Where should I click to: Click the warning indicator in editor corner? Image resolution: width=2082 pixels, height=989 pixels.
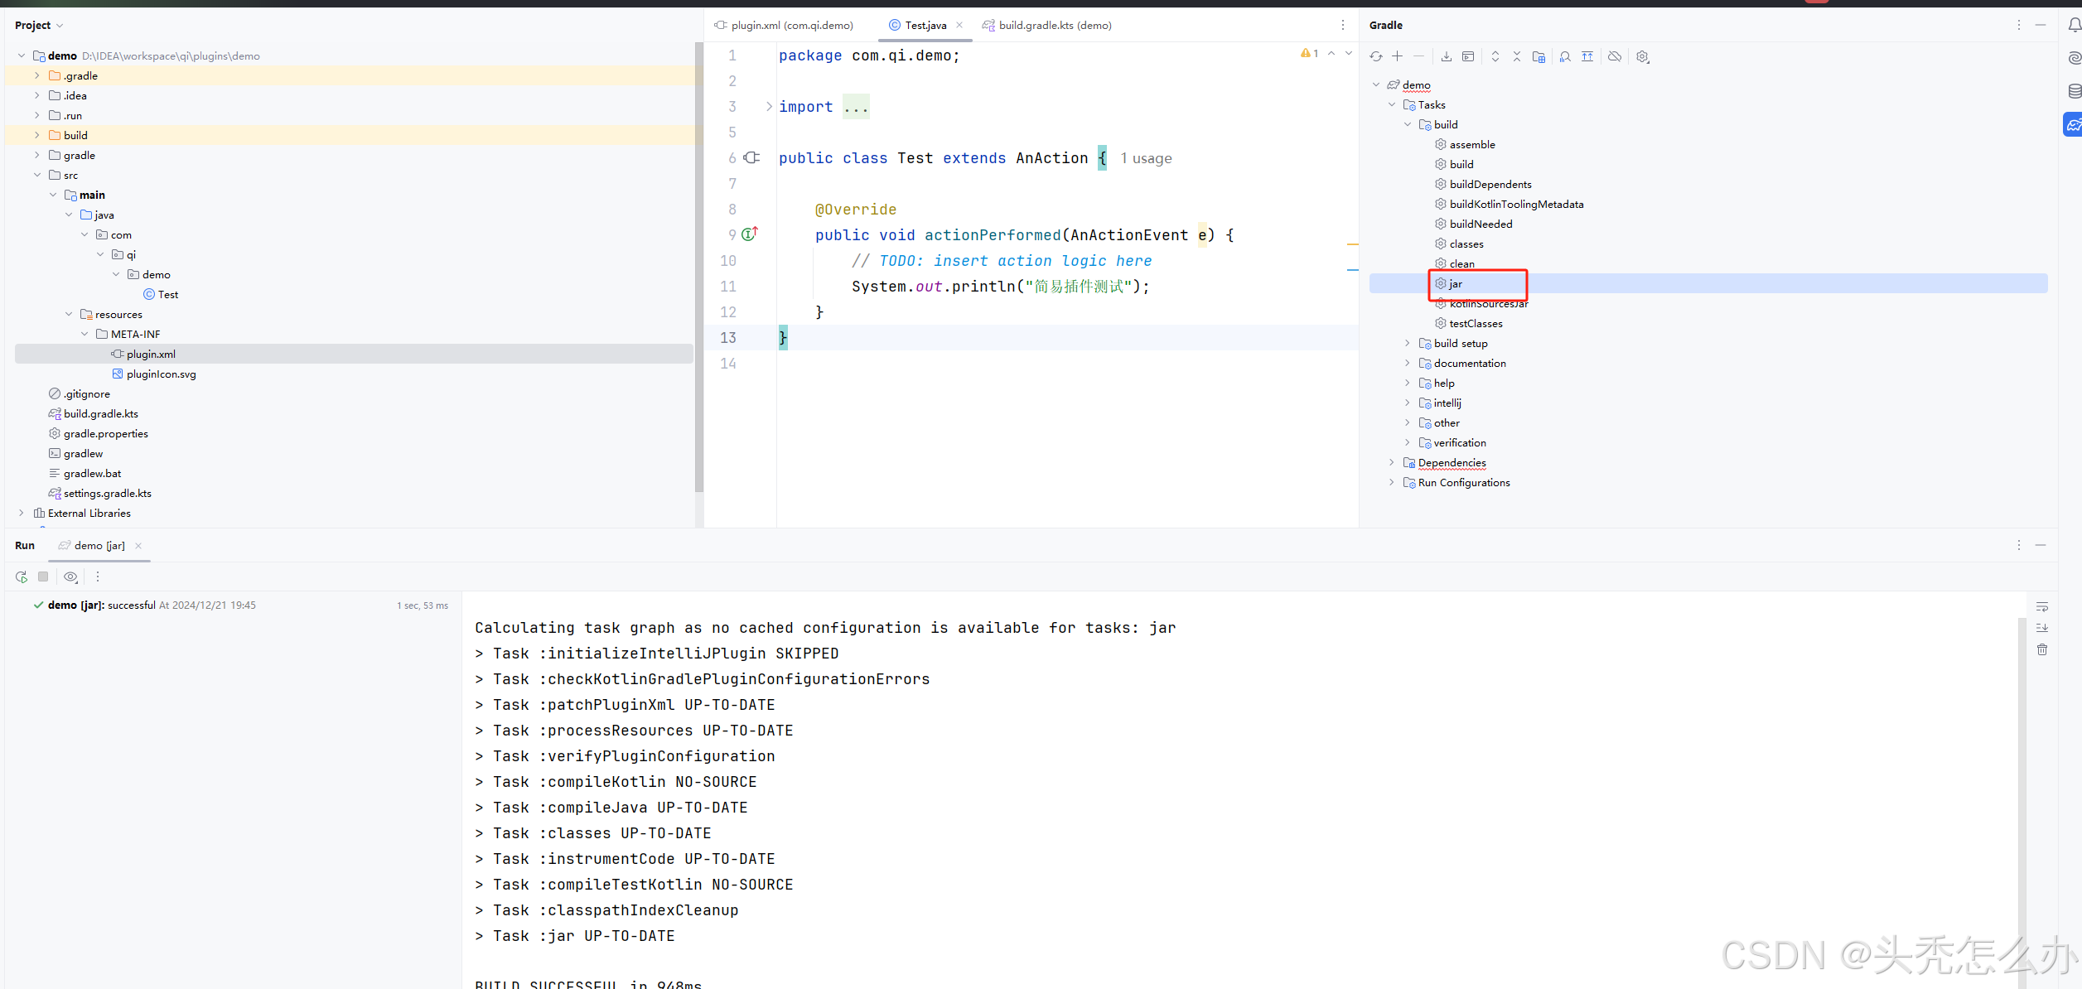coord(1309,53)
